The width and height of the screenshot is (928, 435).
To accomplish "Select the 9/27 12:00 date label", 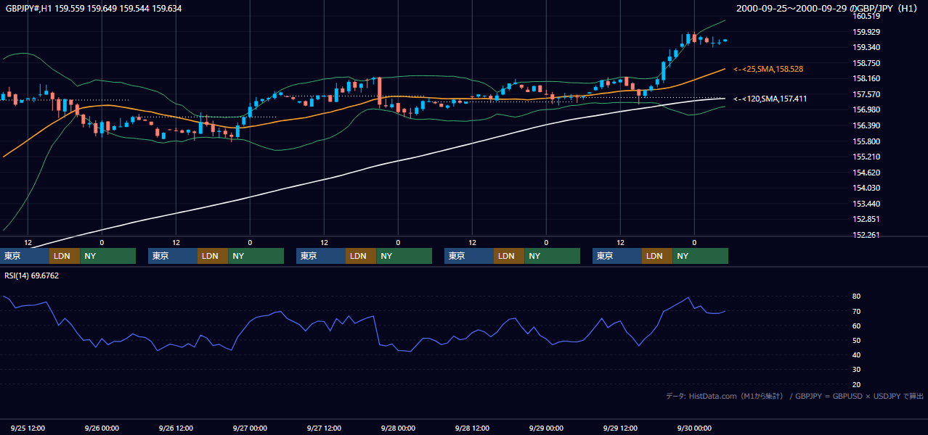I will click(x=324, y=428).
